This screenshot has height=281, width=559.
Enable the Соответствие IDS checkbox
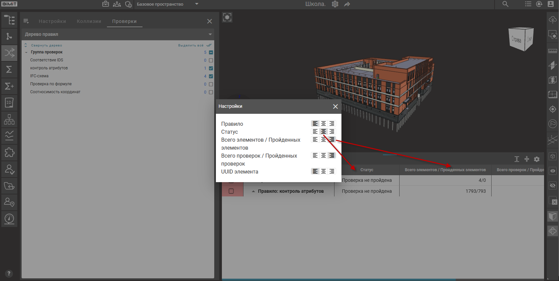point(211,60)
